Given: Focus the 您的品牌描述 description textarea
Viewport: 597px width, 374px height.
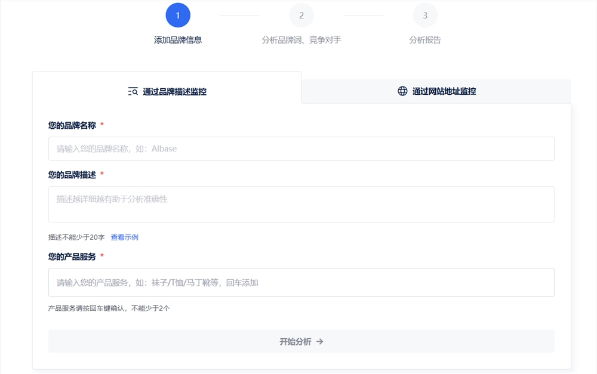Looking at the screenshot, I should 301,204.
